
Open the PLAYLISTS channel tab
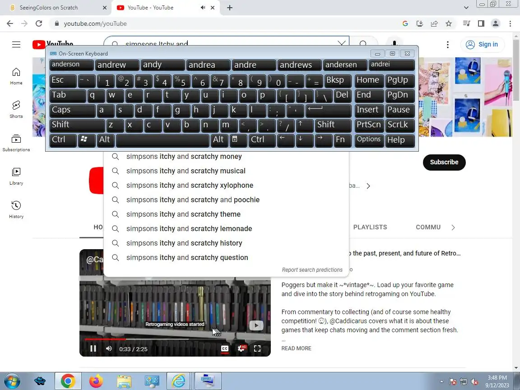click(370, 227)
